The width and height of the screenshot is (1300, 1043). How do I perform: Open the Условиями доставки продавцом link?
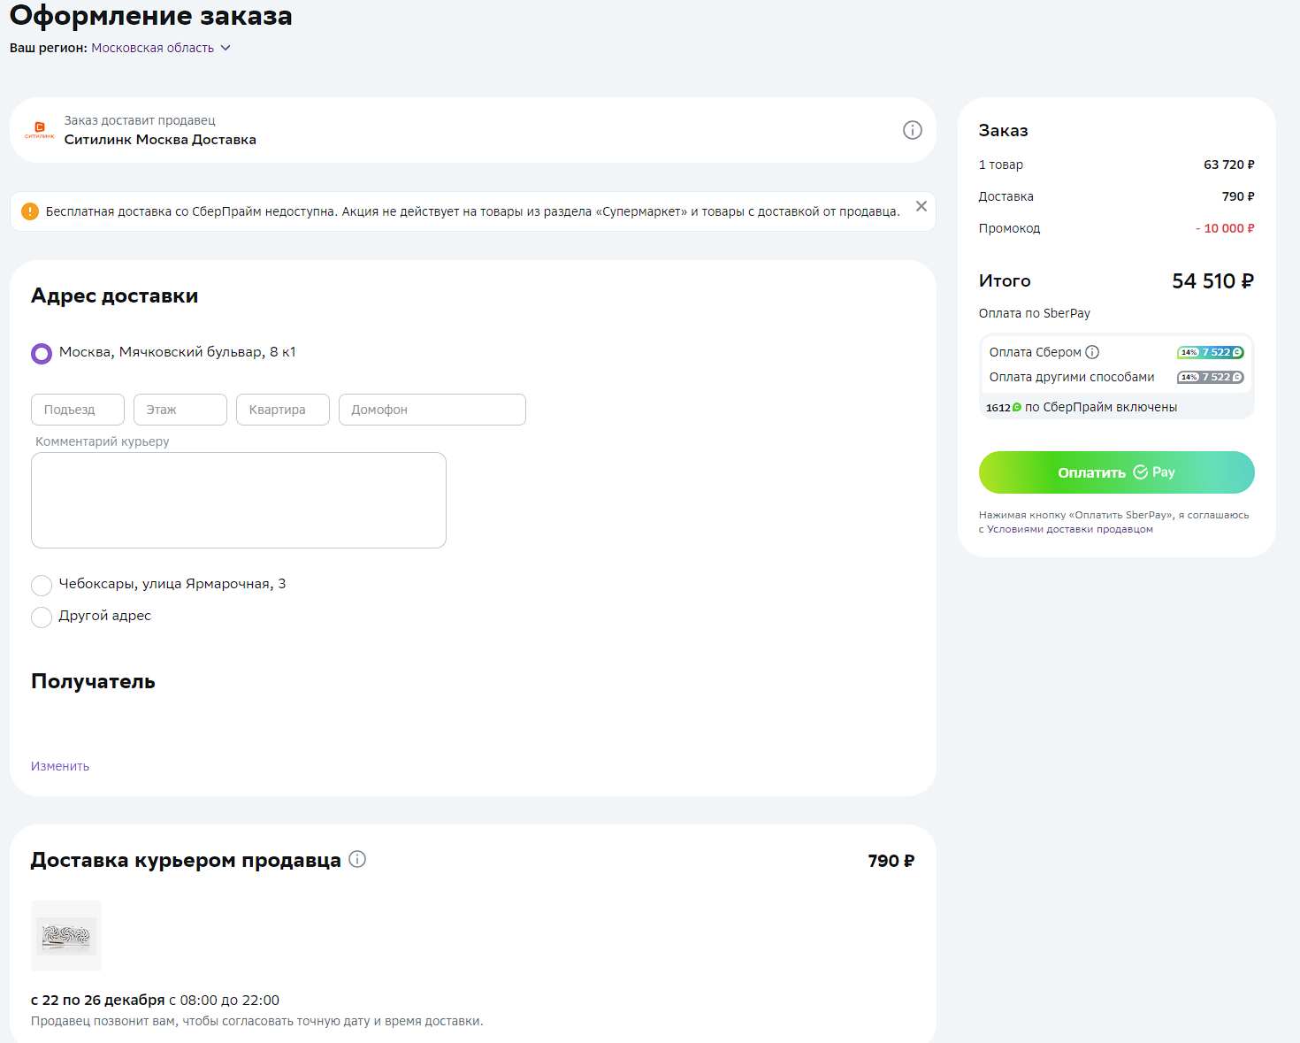pos(1069,529)
